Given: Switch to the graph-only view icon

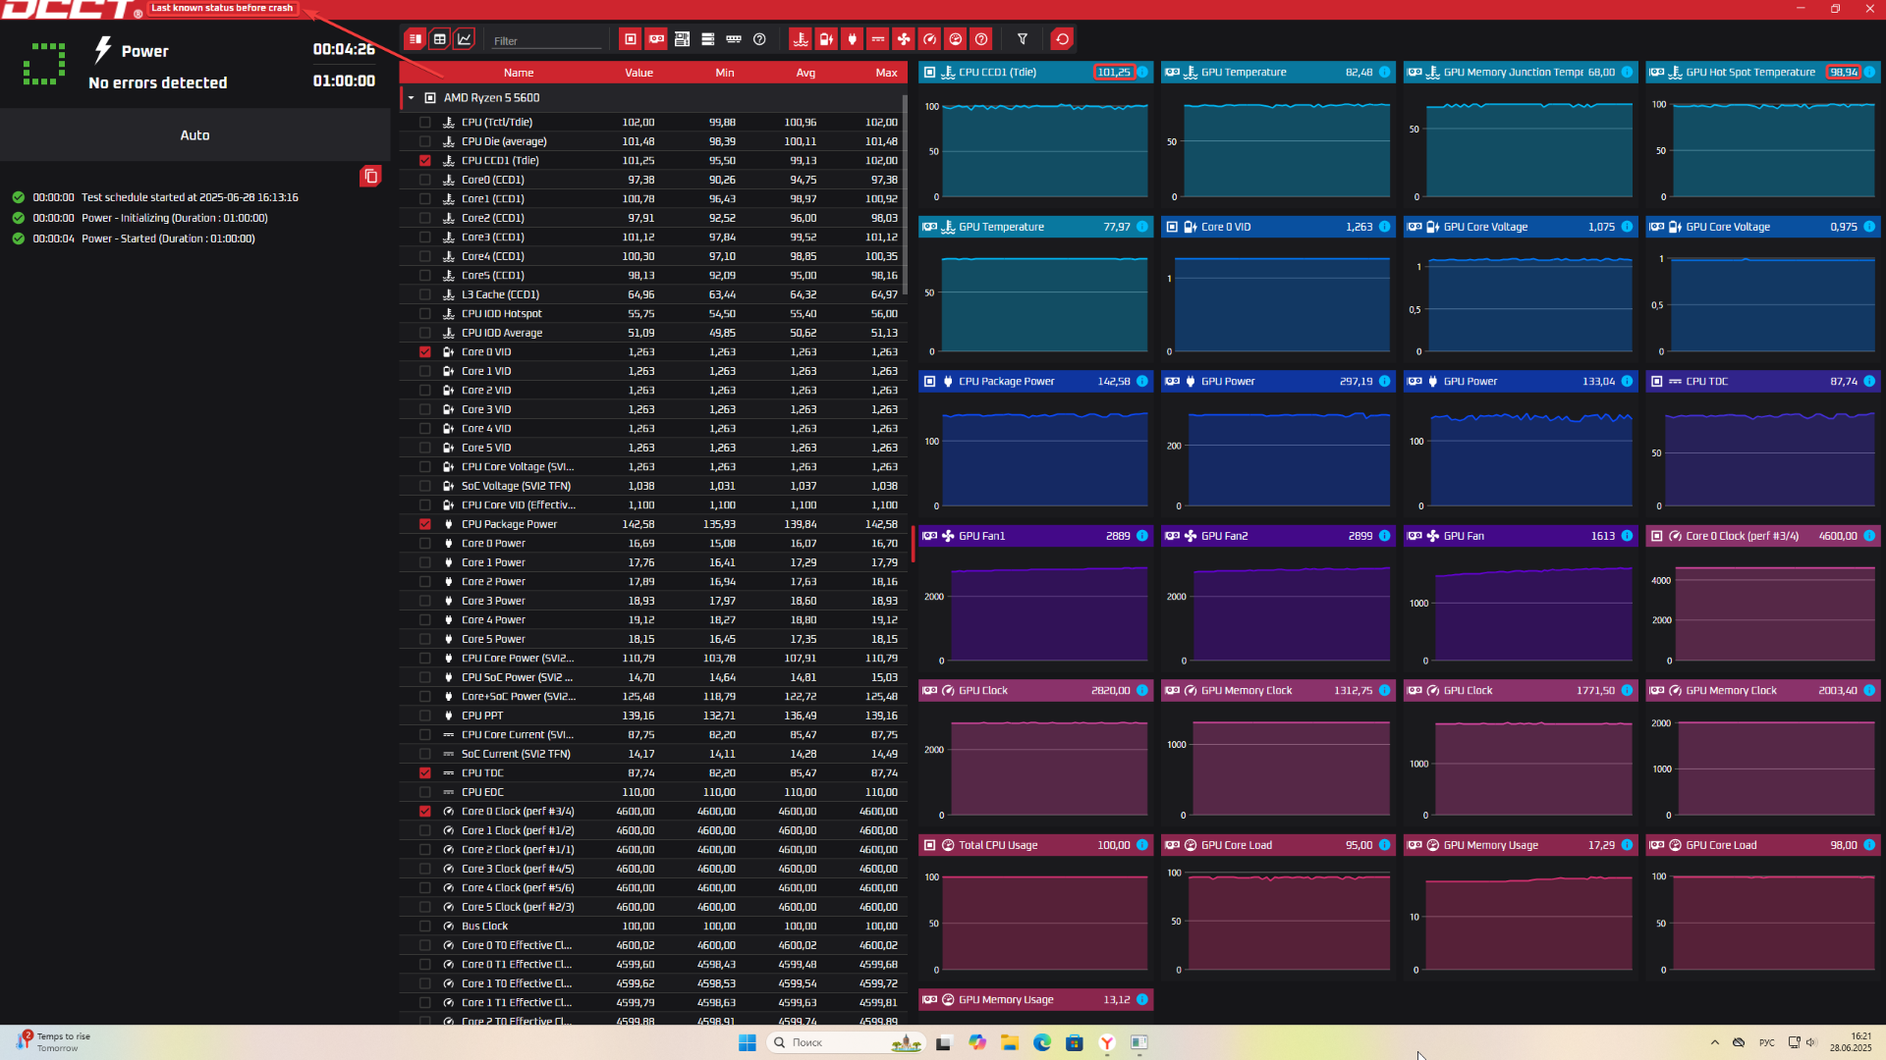Looking at the screenshot, I should coord(465,39).
